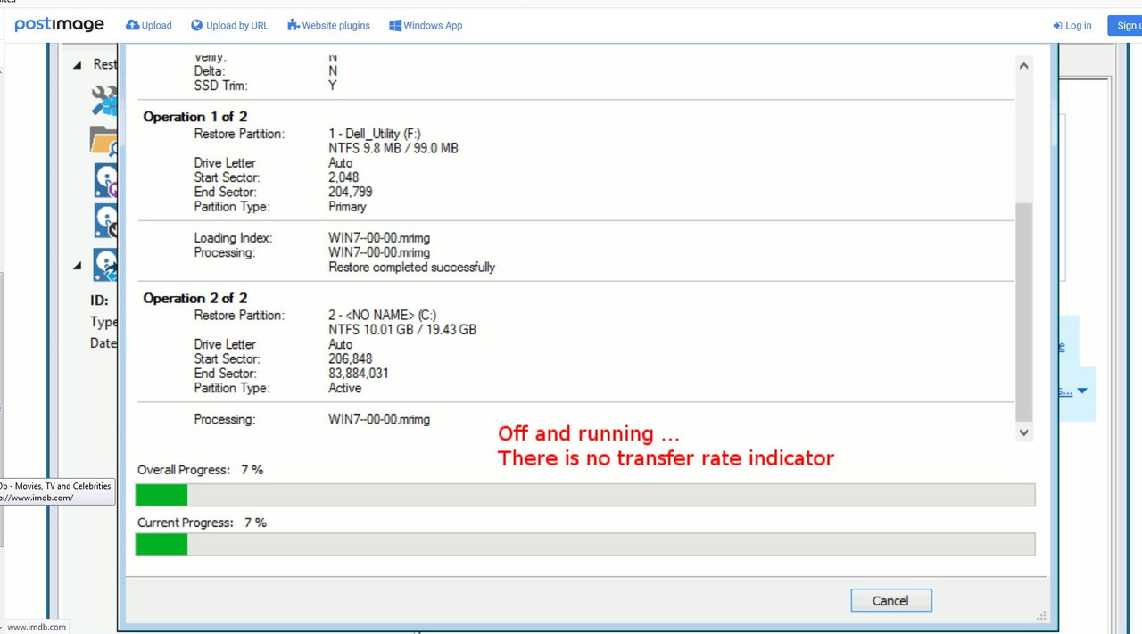Click the 'Delta:' label
This screenshot has width=1142, height=634.
[209, 71]
